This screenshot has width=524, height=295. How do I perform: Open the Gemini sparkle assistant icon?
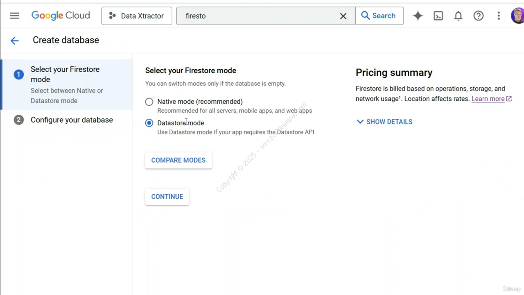coord(418,16)
